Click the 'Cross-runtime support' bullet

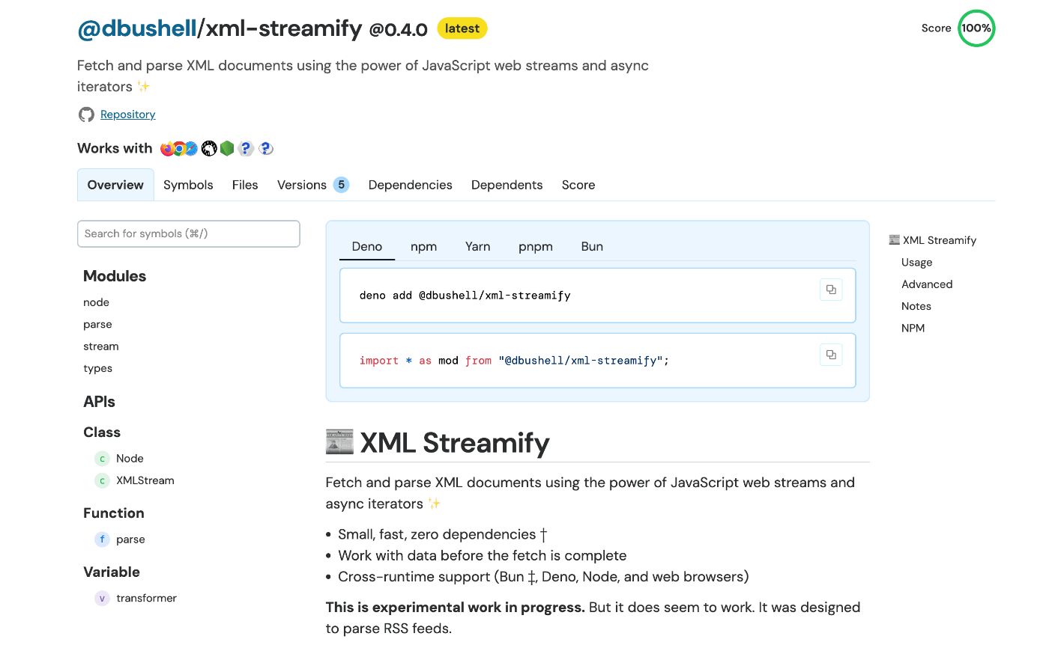[543, 577]
